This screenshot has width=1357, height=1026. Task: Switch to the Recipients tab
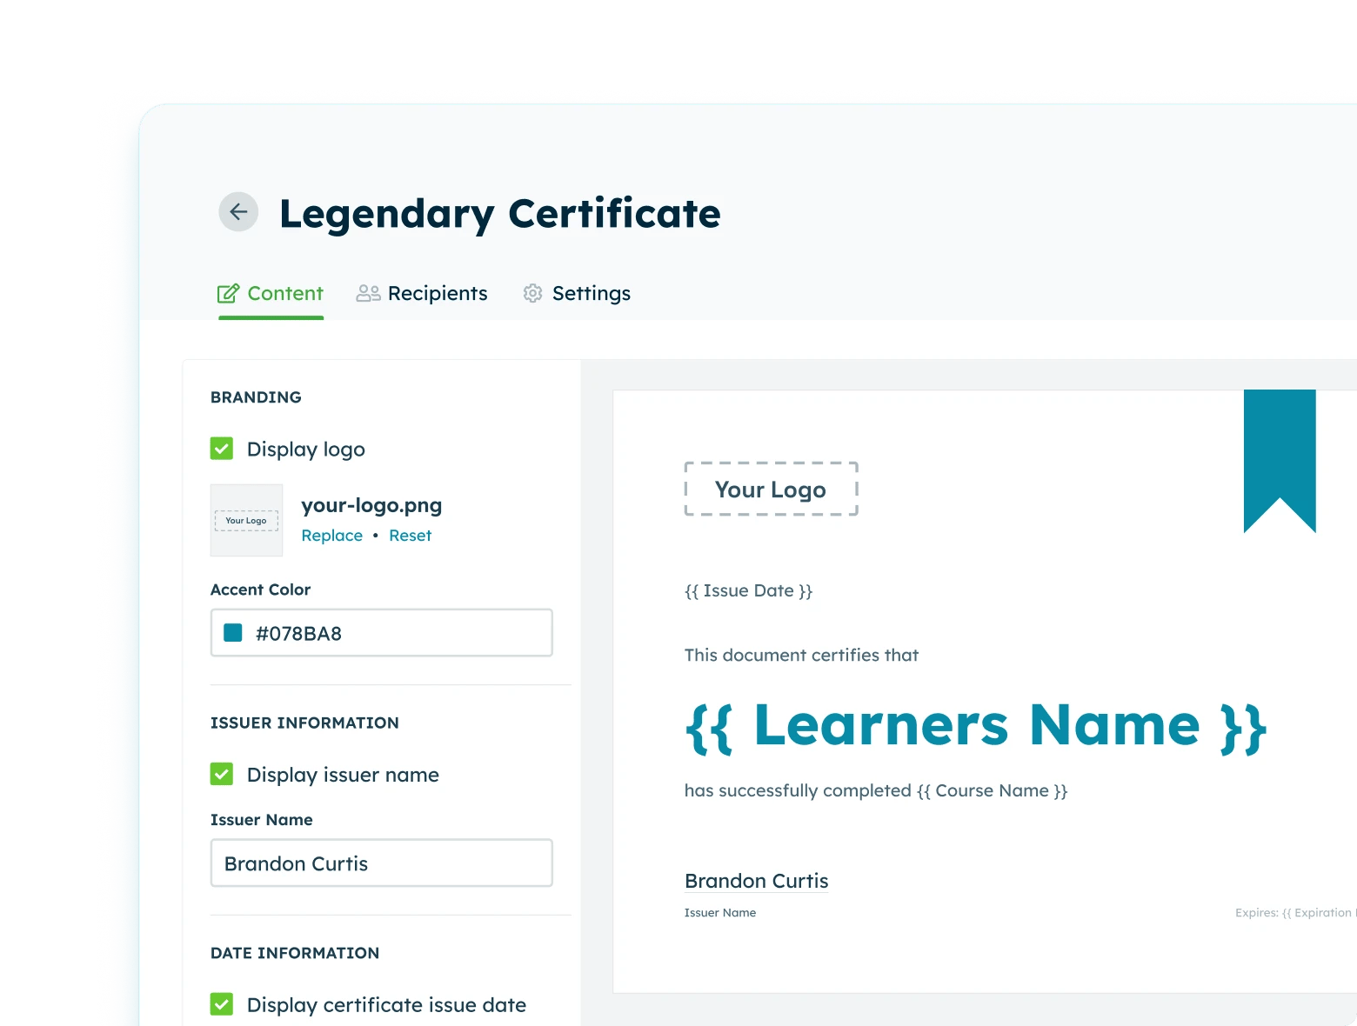pos(438,293)
